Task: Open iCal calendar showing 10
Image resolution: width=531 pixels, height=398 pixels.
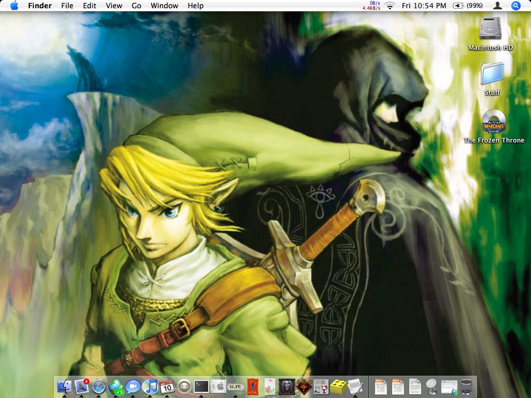Action: [167, 387]
